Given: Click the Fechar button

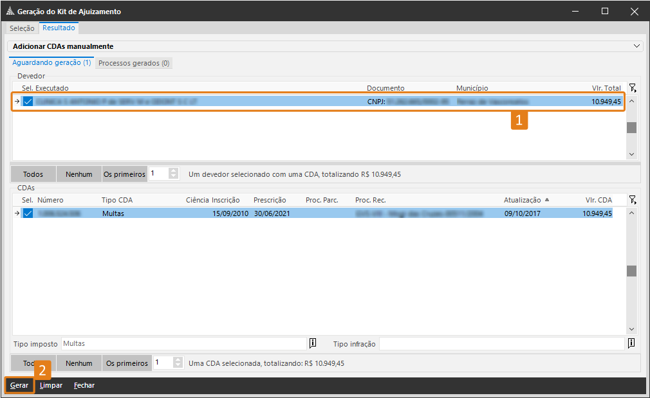Looking at the screenshot, I should click(84, 386).
